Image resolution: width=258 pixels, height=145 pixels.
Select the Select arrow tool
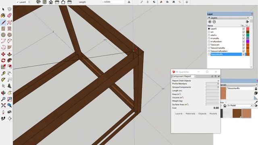[x=3, y=9]
